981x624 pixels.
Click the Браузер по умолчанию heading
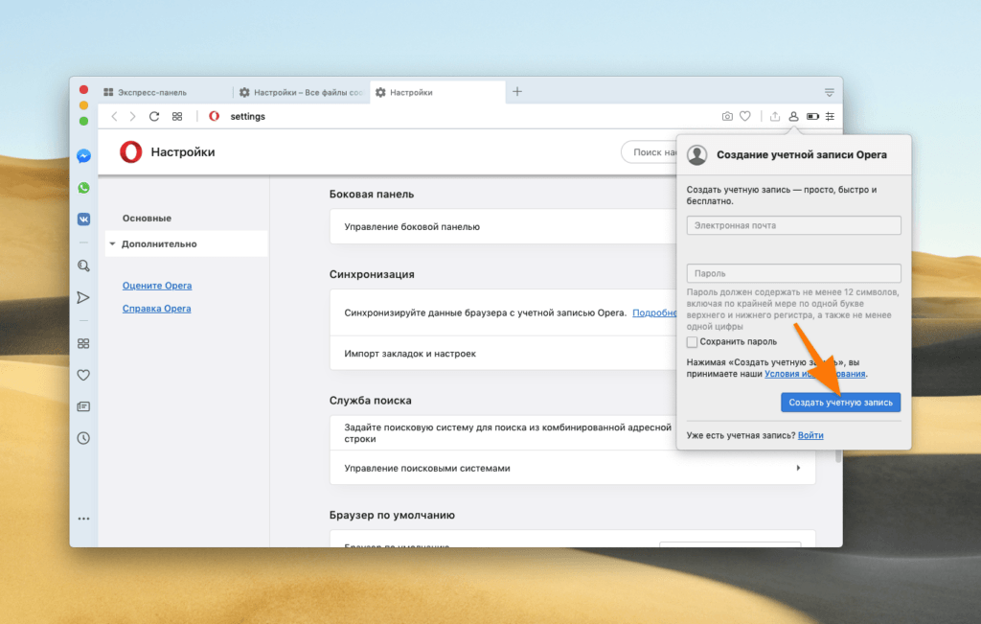pyautogui.click(x=392, y=515)
